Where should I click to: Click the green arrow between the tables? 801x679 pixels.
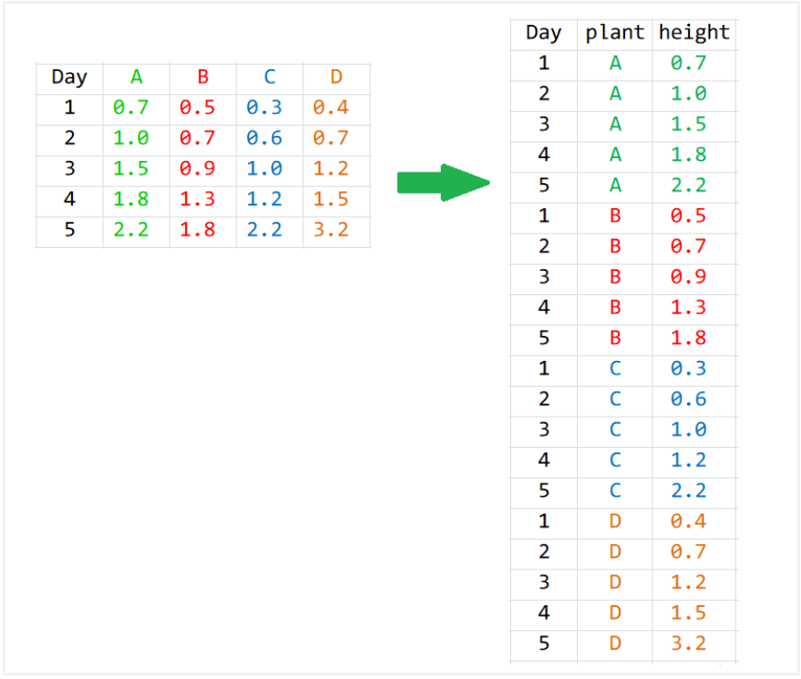pyautogui.click(x=443, y=183)
